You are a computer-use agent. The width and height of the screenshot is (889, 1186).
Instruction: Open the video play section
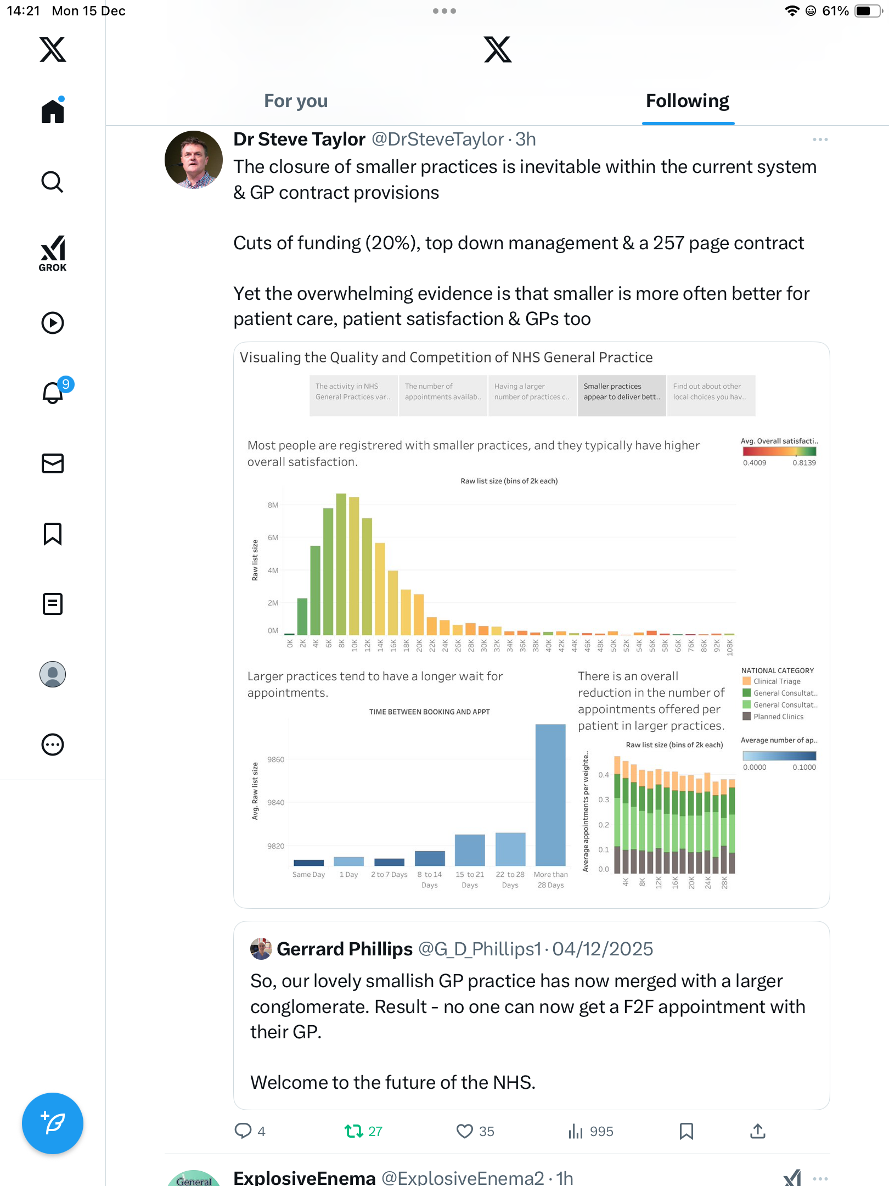coord(53,323)
